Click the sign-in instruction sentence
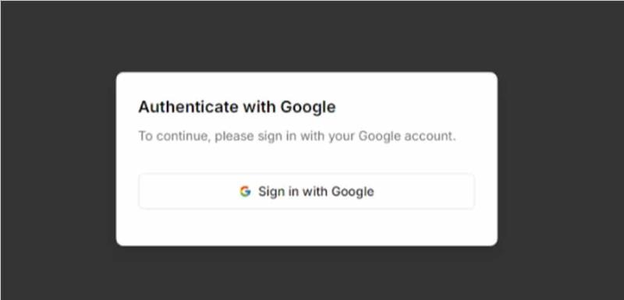The width and height of the screenshot is (624, 300). point(297,136)
